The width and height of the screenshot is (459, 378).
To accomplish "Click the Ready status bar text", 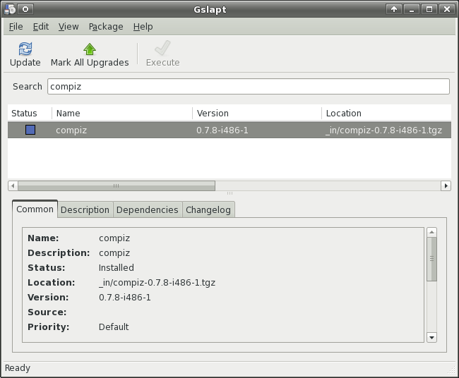I will click(x=18, y=367).
